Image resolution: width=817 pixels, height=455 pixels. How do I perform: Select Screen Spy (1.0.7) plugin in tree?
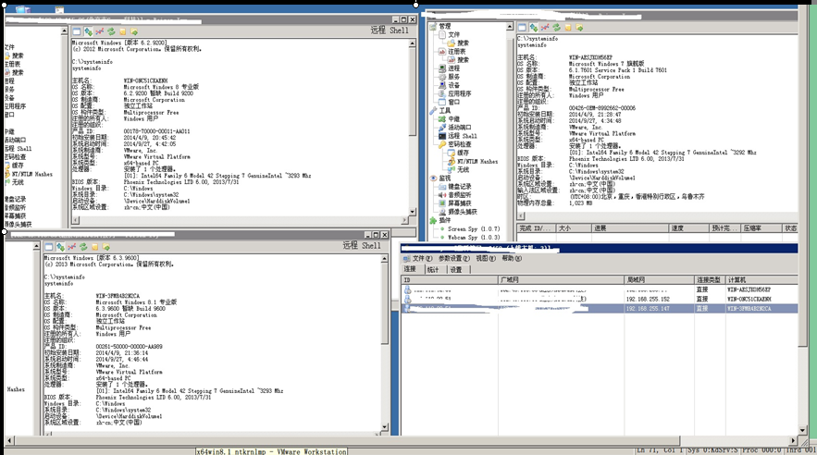tap(474, 229)
